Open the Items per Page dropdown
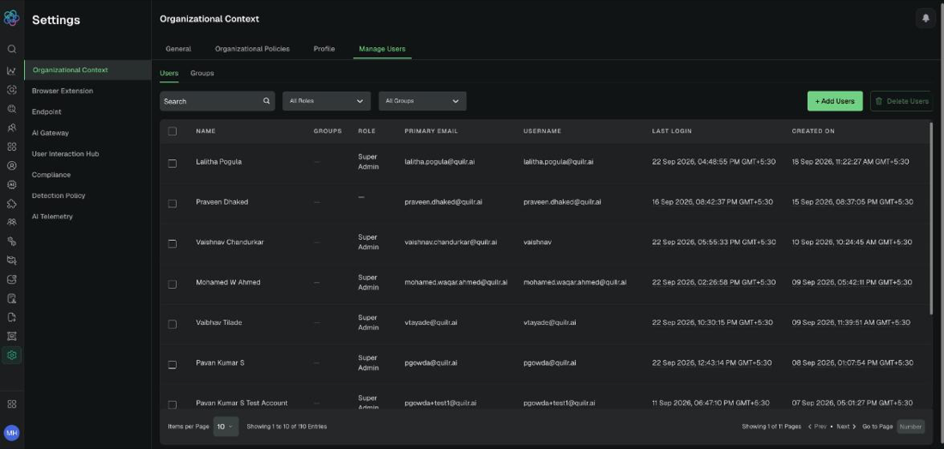944x449 pixels. [226, 426]
